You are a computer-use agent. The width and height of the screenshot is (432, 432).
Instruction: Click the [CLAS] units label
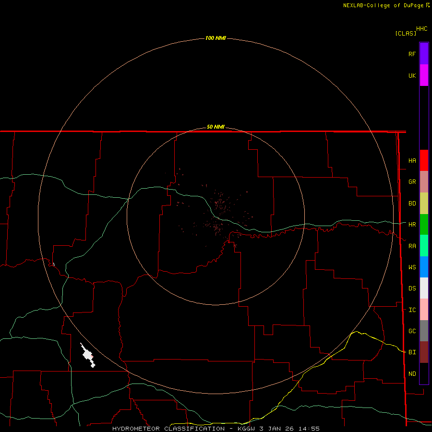(406, 33)
